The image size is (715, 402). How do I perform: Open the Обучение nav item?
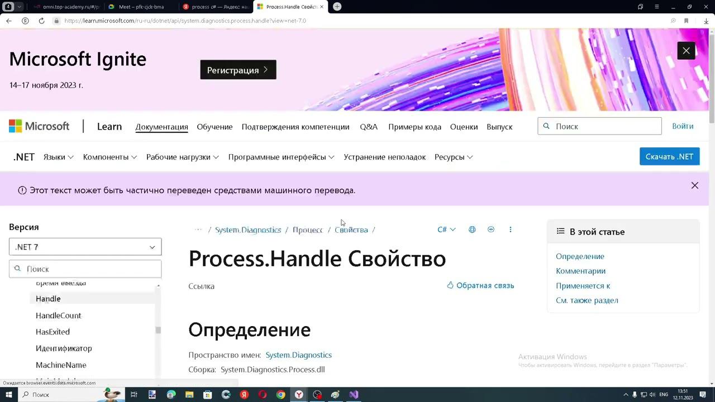214,127
